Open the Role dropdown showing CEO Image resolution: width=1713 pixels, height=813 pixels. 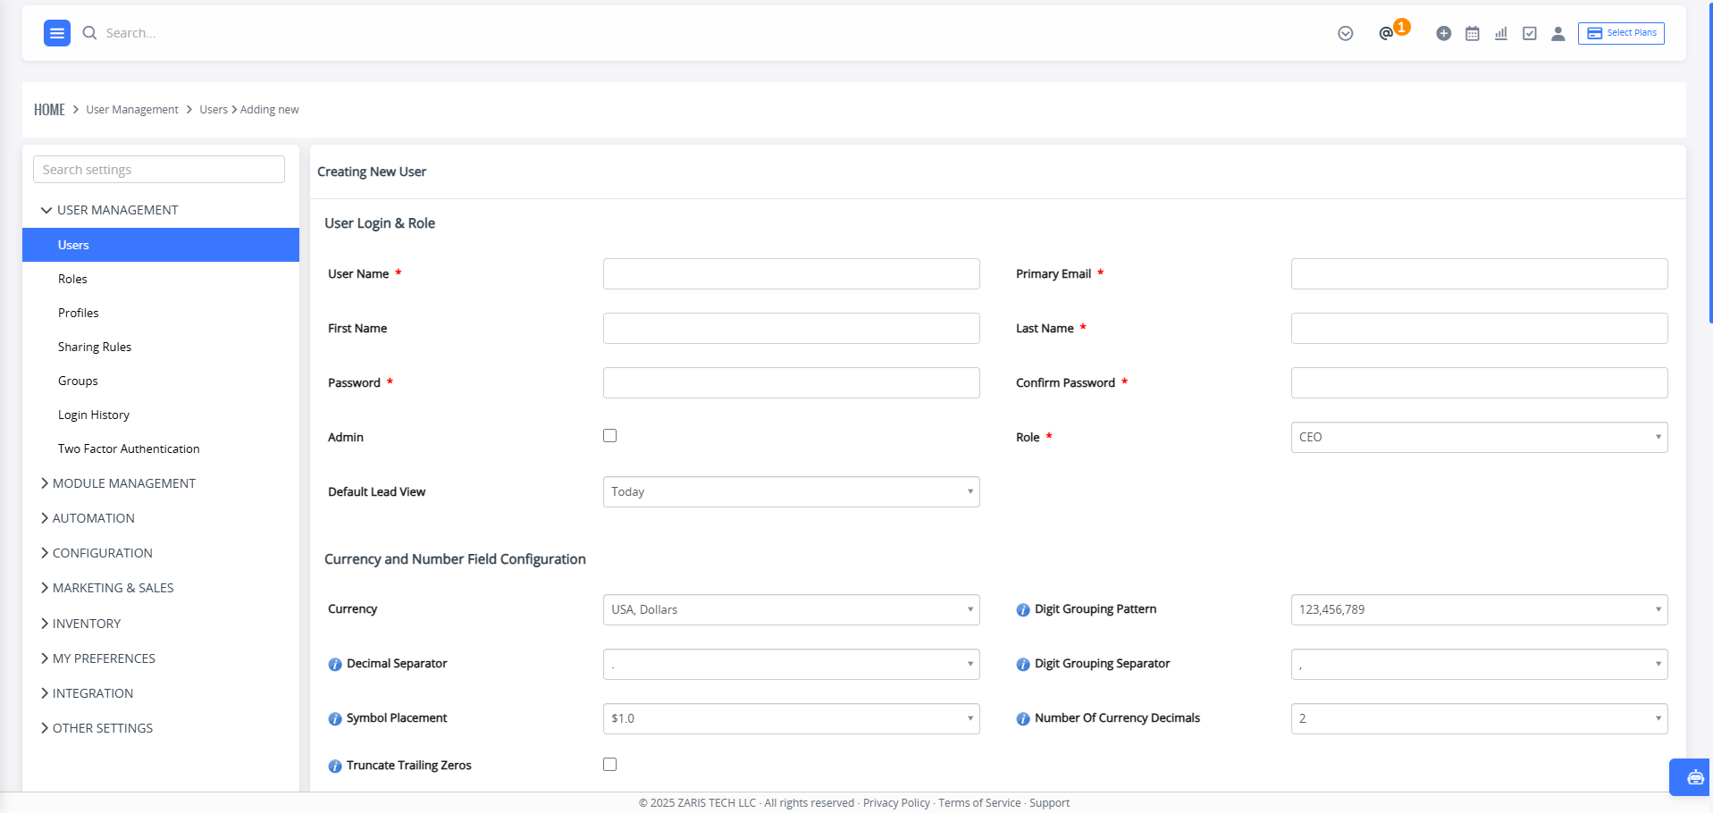coord(1479,437)
